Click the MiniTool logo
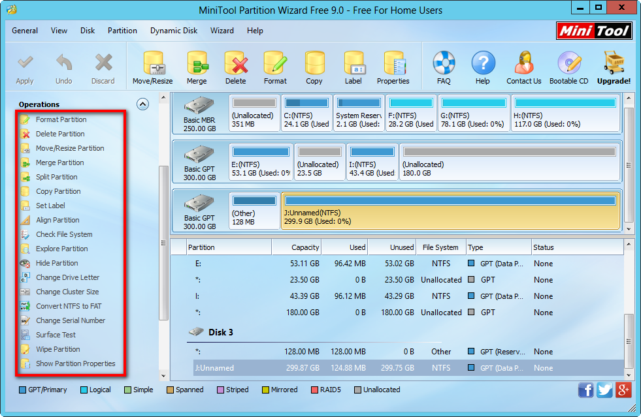The image size is (641, 417). (594, 31)
